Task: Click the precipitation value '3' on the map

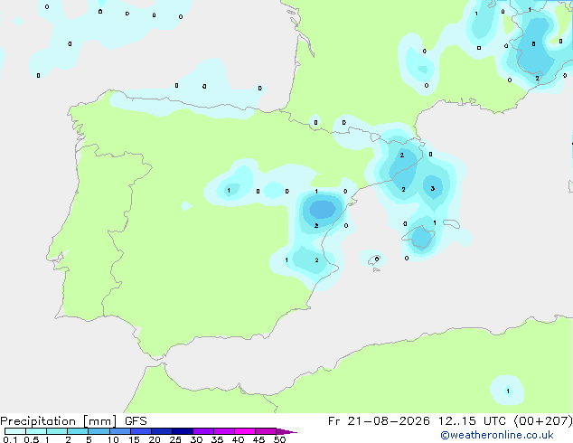Action: click(x=432, y=189)
